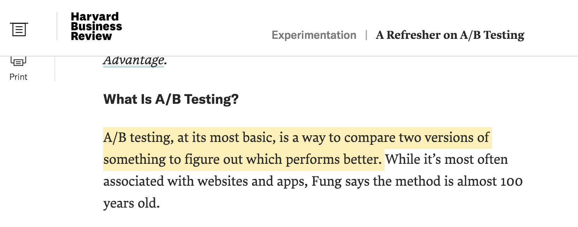Click the words "years old."

(132, 203)
